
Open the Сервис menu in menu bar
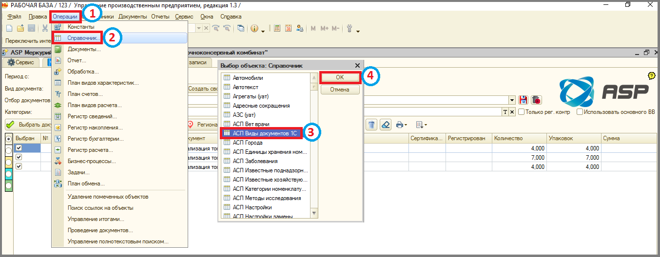184,17
